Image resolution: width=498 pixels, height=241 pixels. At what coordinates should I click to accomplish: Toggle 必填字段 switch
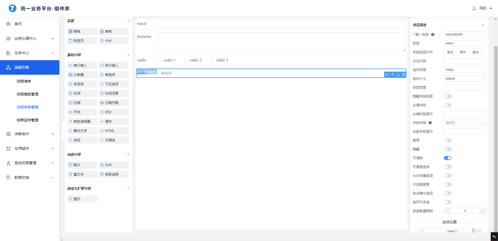pyautogui.click(x=448, y=105)
